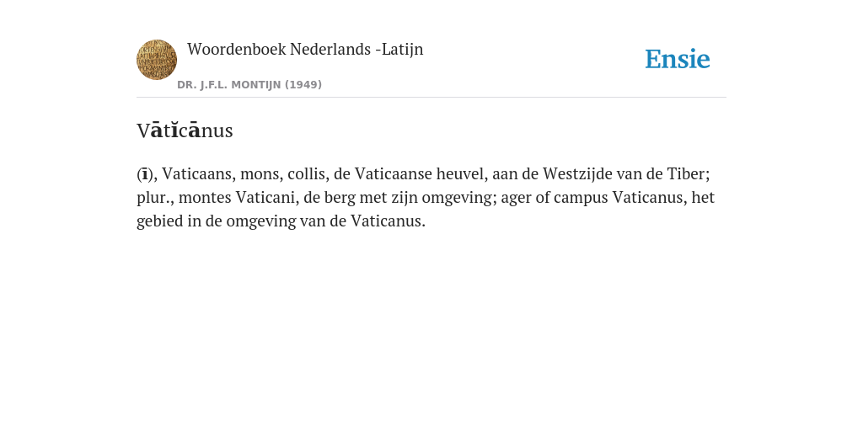Click the genitive ending (ī) in definition
This screenshot has height=431, width=863.
tap(144, 173)
